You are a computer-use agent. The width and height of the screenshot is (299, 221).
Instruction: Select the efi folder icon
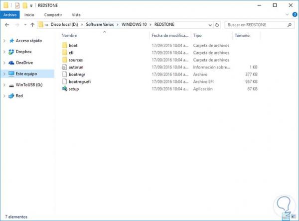(x=65, y=53)
